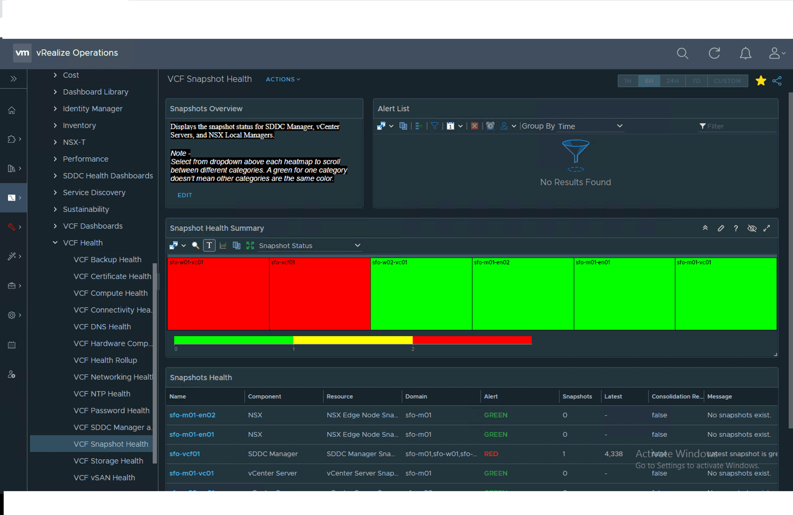Viewport: 793px width, 515px height.
Task: Click the global search magnifier icon
Action: (x=682, y=53)
